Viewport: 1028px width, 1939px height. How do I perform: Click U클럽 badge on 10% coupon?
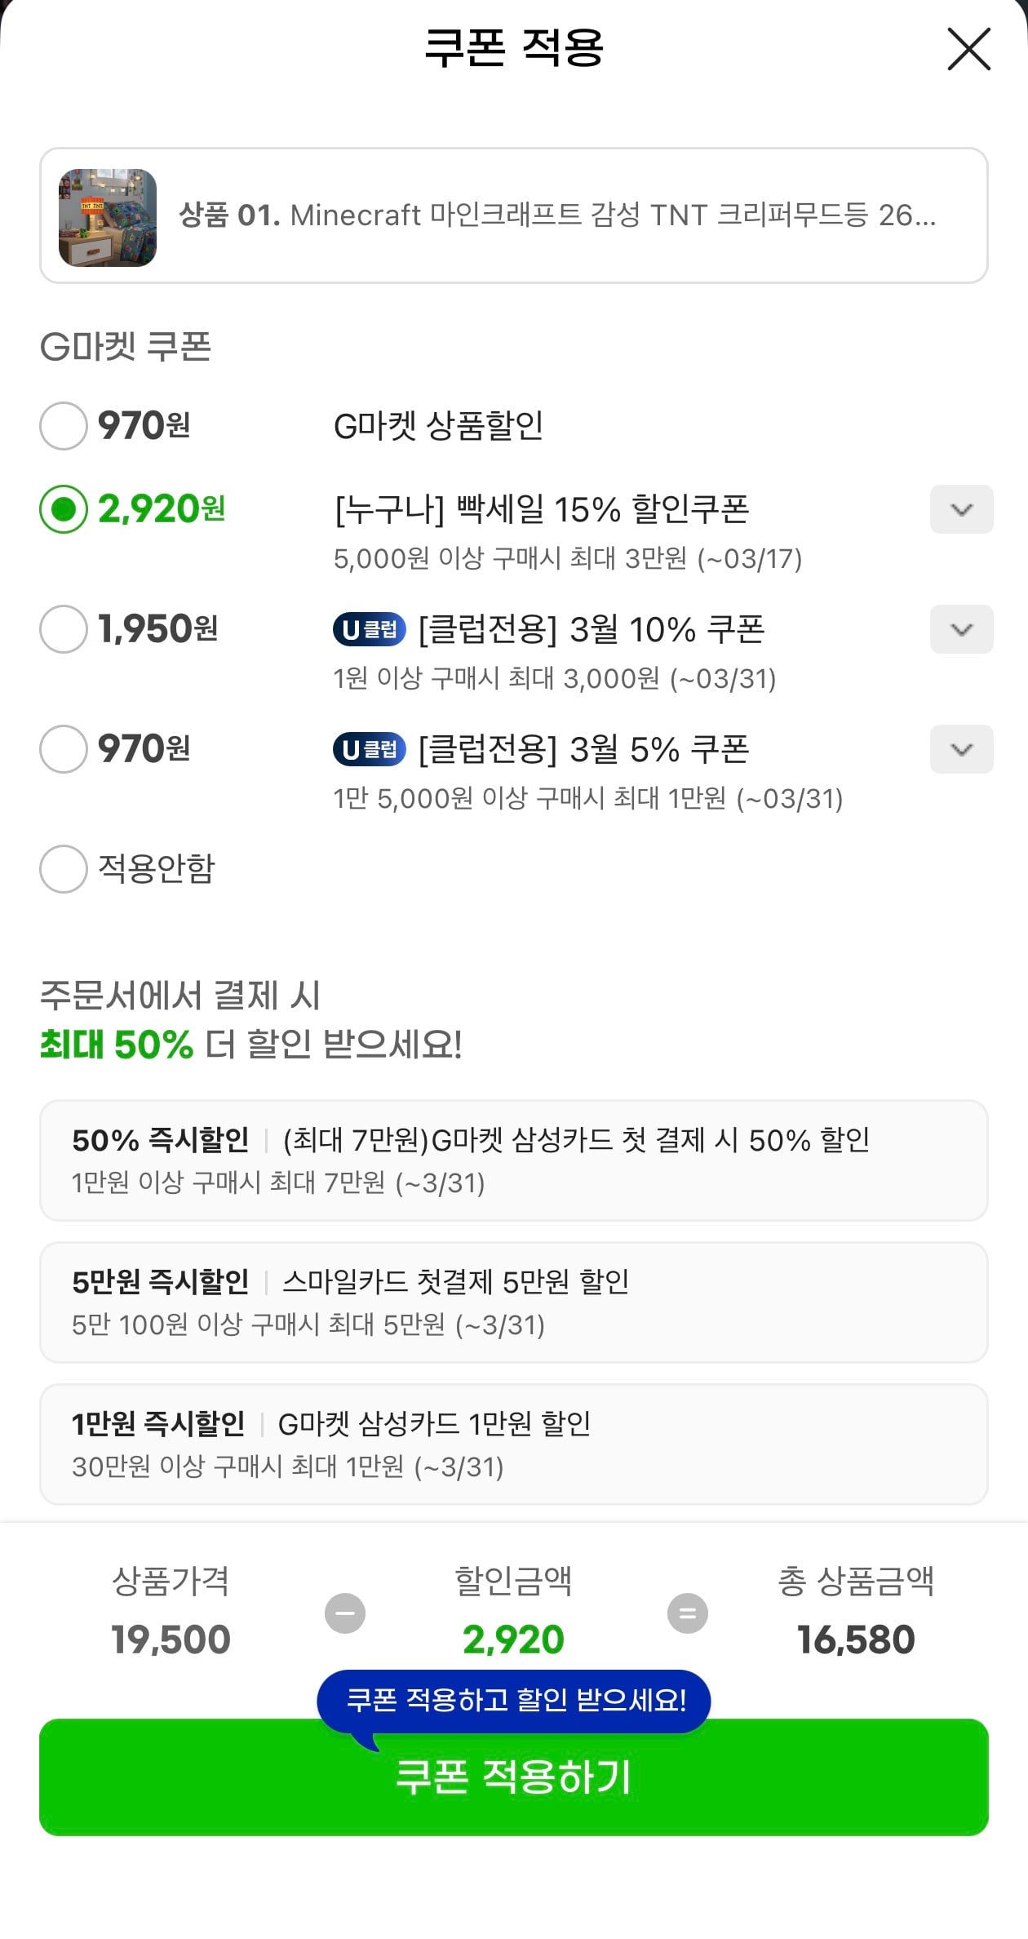[369, 629]
